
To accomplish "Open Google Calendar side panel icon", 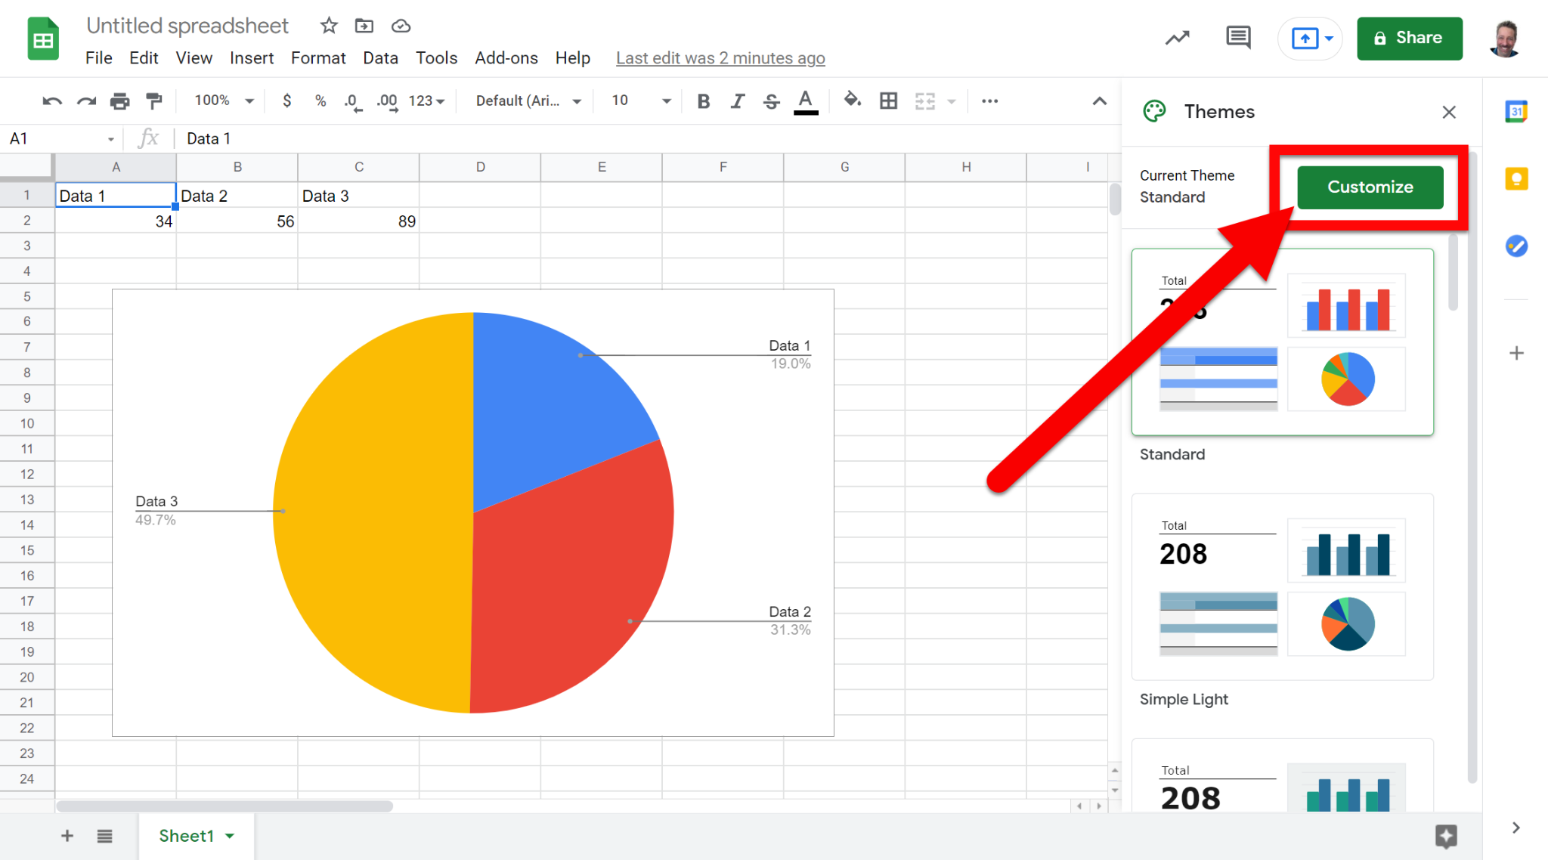I will (1516, 112).
